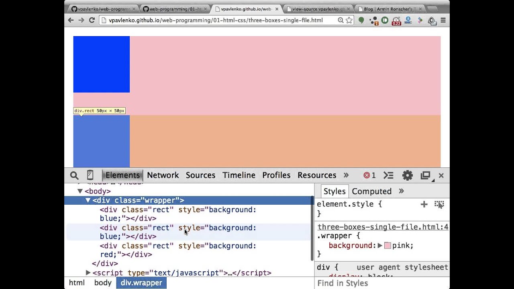
Task: Open DevTools settings gear
Action: click(407, 175)
